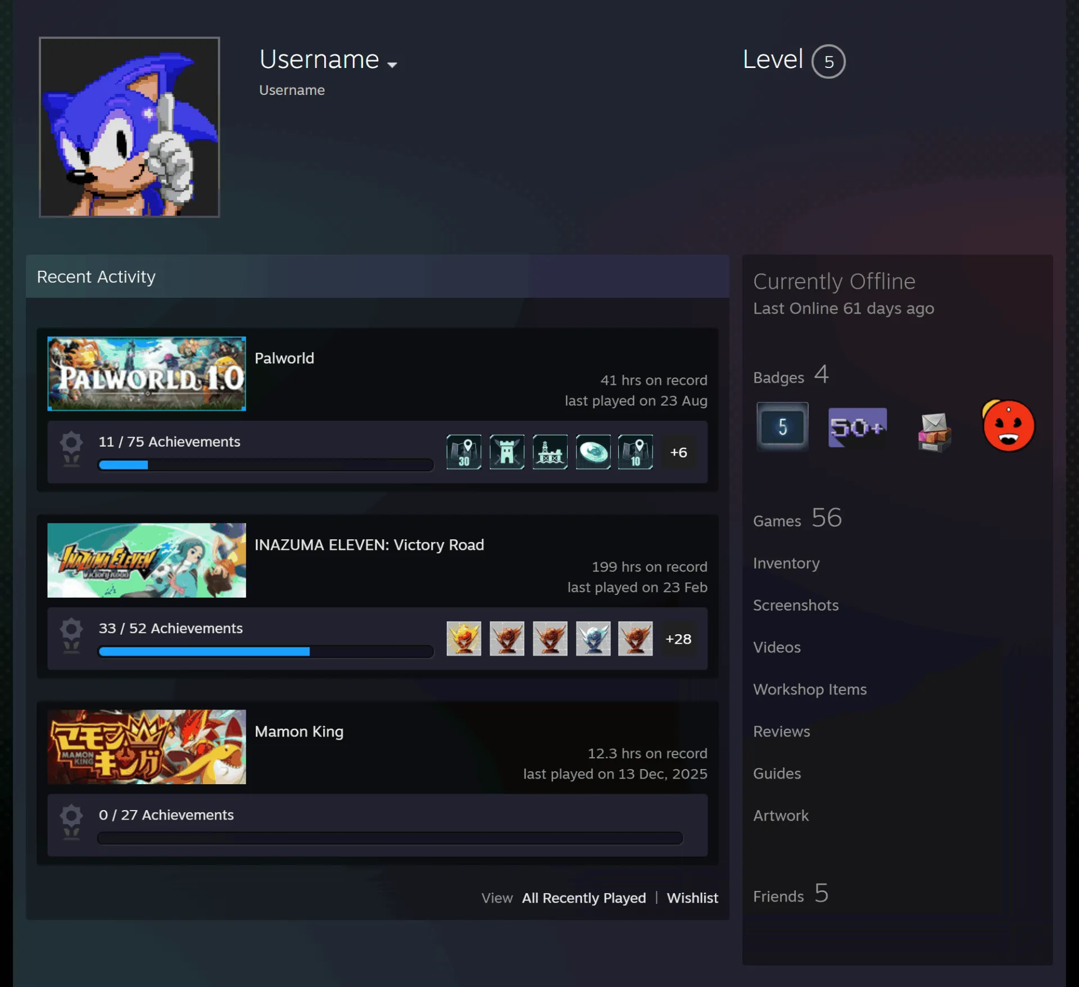The width and height of the screenshot is (1079, 987).
Task: Open the envelope and crate badge
Action: point(934,431)
